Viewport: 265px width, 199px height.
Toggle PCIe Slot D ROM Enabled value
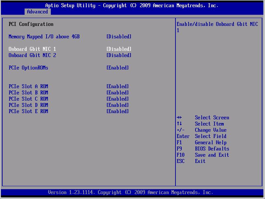point(117,105)
